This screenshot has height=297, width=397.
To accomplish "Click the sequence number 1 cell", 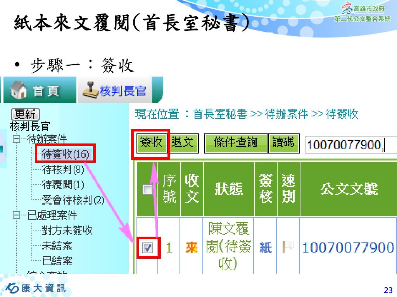I will [169, 247].
